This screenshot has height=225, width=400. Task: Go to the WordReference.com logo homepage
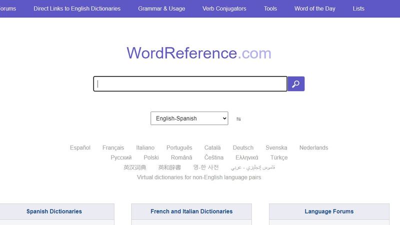pyautogui.click(x=199, y=53)
